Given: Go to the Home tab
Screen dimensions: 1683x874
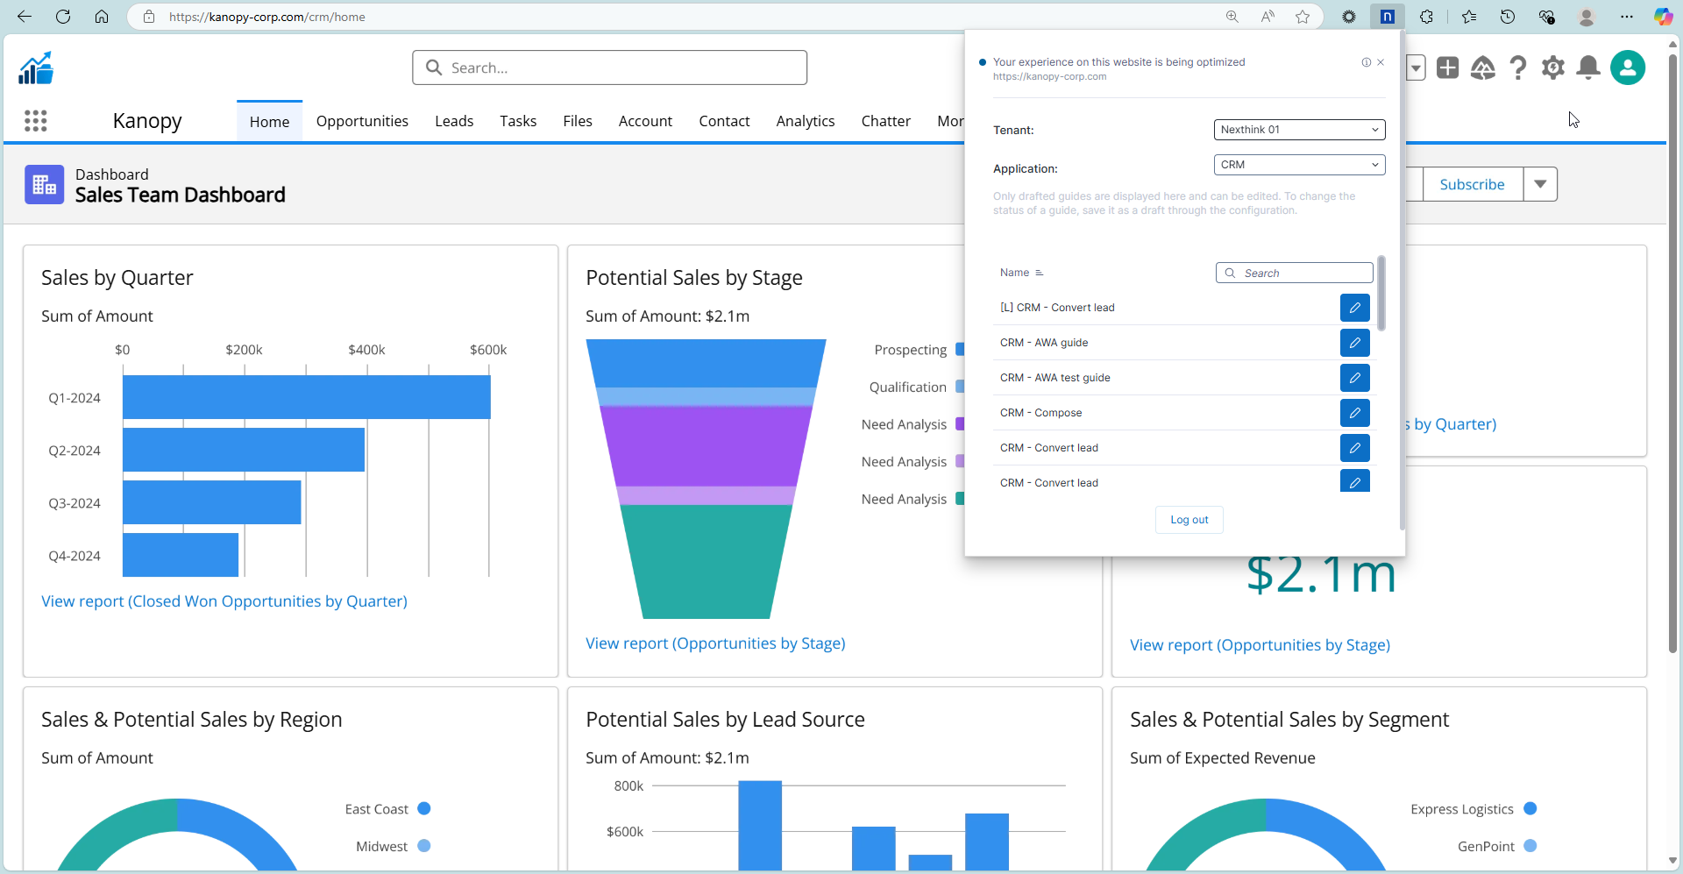Looking at the screenshot, I should (x=269, y=122).
